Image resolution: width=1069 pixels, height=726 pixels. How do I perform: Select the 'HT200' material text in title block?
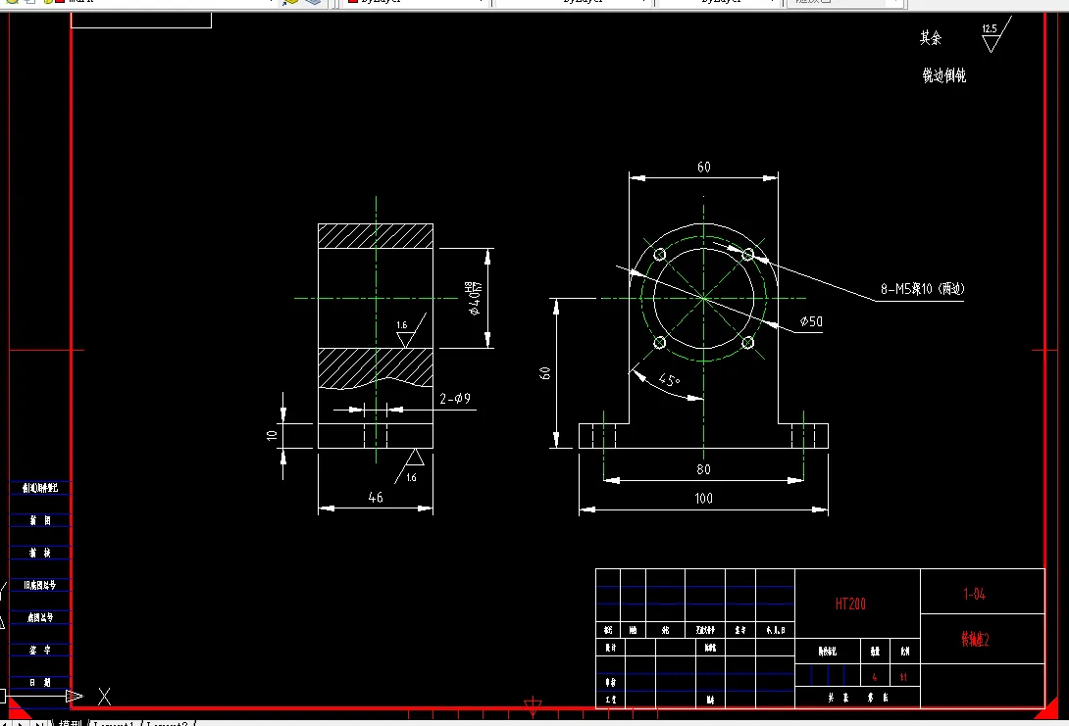click(850, 605)
